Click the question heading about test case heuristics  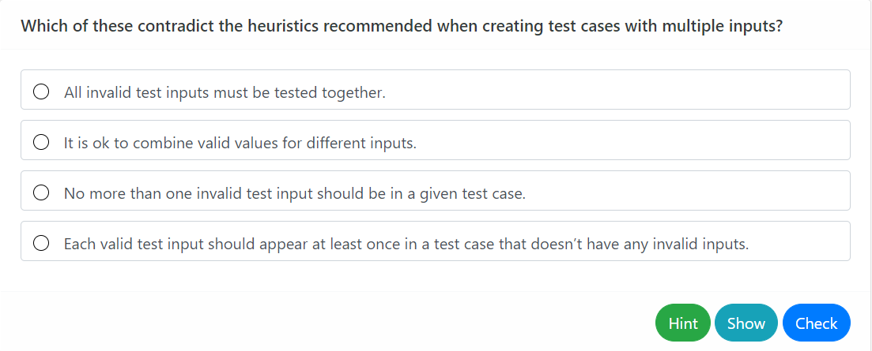point(402,25)
